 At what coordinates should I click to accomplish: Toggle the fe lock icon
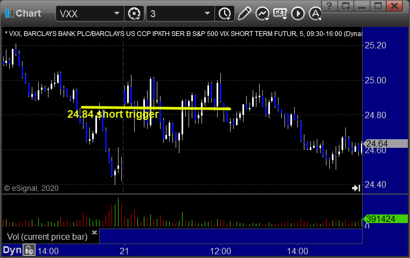(x=29, y=250)
